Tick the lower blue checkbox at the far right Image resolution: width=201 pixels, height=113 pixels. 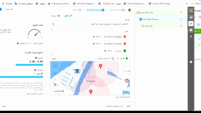(x=199, y=45)
